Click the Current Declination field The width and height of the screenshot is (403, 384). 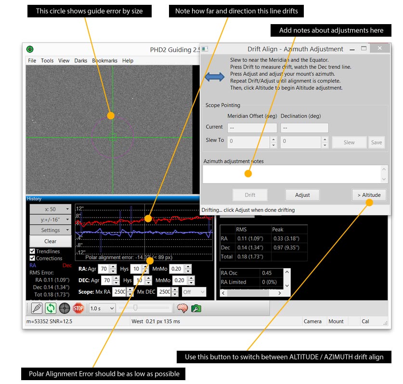304,128
